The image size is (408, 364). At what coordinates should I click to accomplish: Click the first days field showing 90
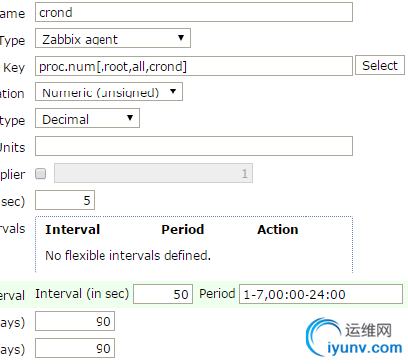[x=75, y=321]
